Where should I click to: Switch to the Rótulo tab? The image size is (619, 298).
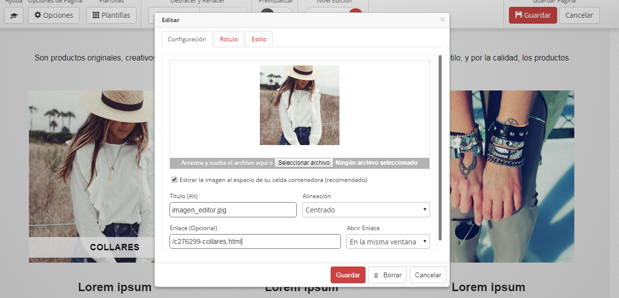[228, 39]
